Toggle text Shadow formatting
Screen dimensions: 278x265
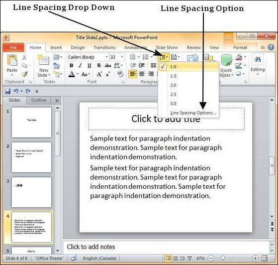(99, 66)
